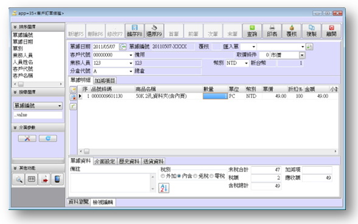358x224 pixels.
Task: Select 客戶名稱 in the sort list
Action: (23, 75)
